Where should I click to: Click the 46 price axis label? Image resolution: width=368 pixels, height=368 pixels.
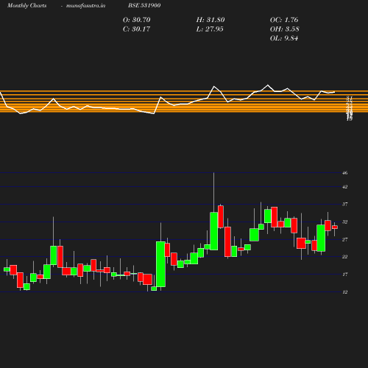pos(345,173)
